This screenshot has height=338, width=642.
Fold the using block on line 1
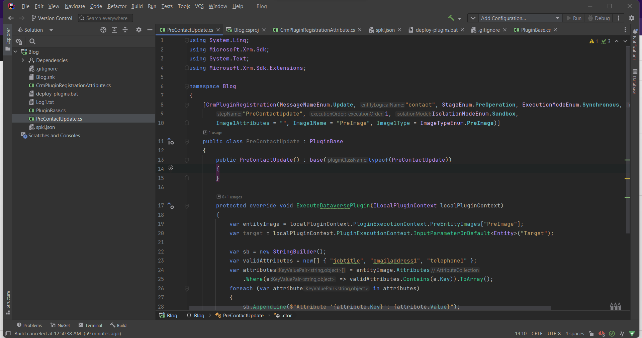pos(187,40)
